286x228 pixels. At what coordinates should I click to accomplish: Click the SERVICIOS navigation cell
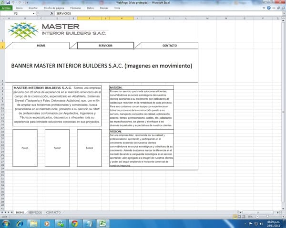click(x=105, y=46)
